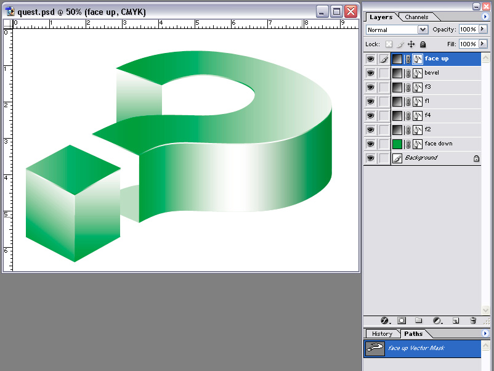Click the ruler origin corner box
The width and height of the screenshot is (494, 371).
point(8,24)
